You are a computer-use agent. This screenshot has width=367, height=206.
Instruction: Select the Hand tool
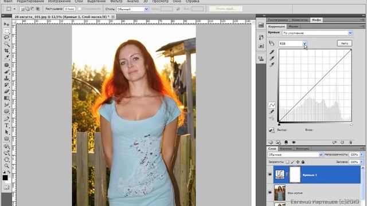(x=6, y=160)
